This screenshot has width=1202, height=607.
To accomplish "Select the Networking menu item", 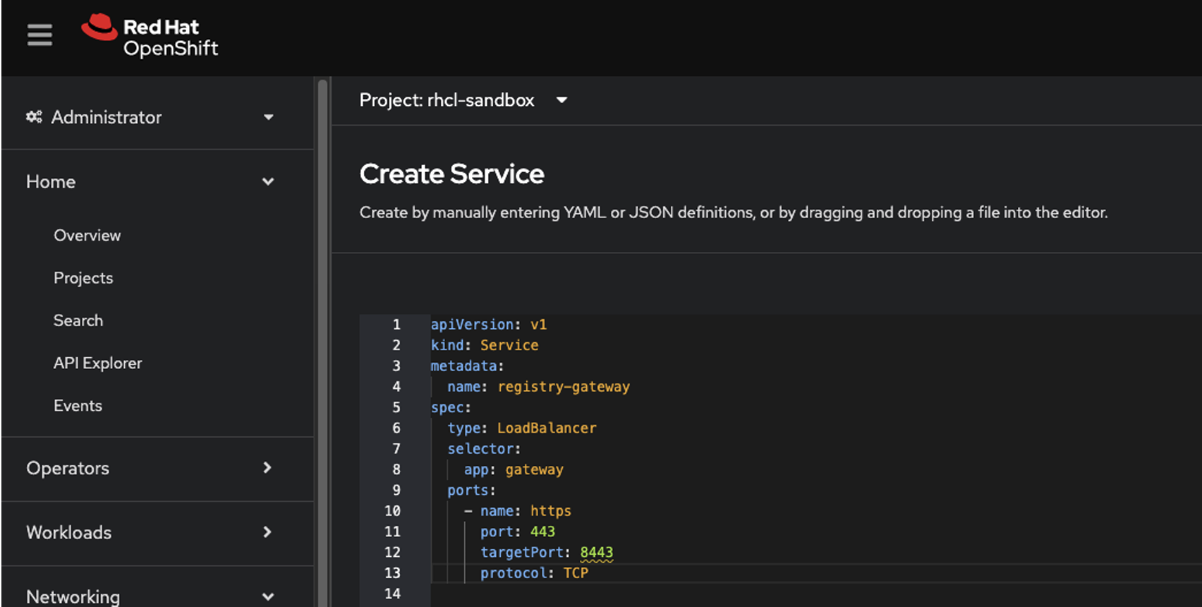I will (73, 596).
